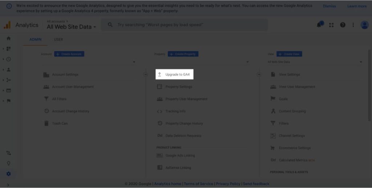Open the Home icon in sidebar

[x=9, y=38]
